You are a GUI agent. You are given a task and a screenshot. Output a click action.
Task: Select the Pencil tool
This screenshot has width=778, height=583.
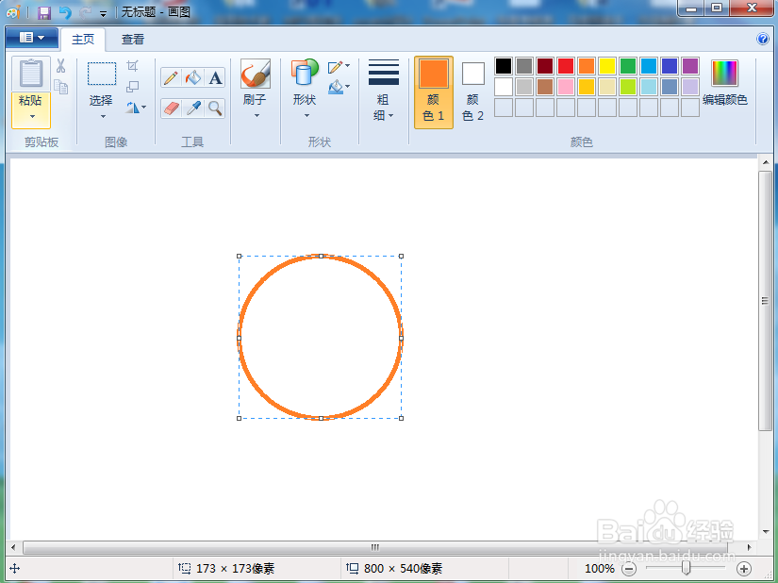tap(171, 78)
